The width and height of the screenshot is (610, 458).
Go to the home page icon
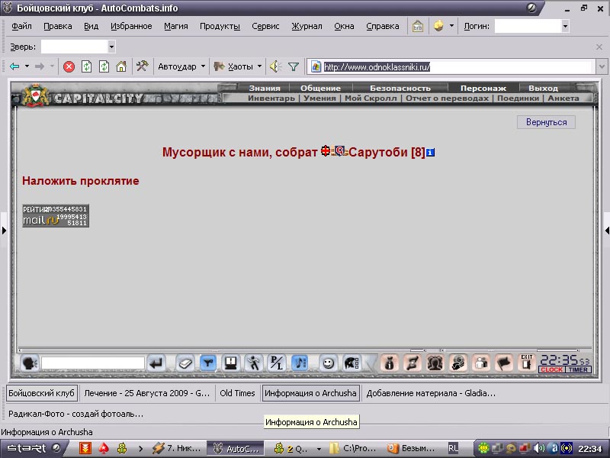(121, 66)
